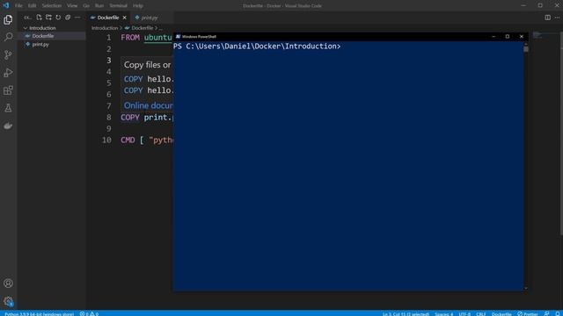Click CMD keyword on line 10
This screenshot has width=563, height=316.
click(x=128, y=140)
